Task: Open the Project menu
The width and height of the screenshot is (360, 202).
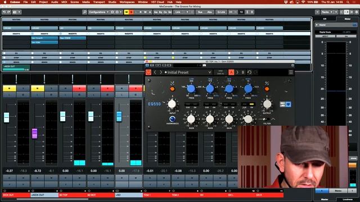Action: [x=43, y=2]
